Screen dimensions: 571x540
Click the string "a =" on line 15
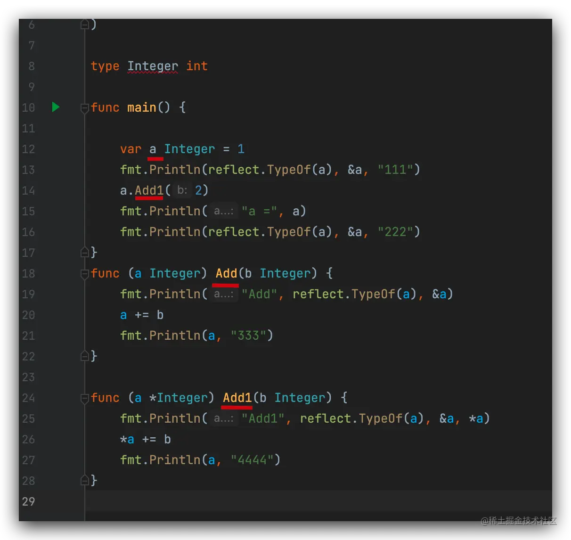(x=259, y=211)
